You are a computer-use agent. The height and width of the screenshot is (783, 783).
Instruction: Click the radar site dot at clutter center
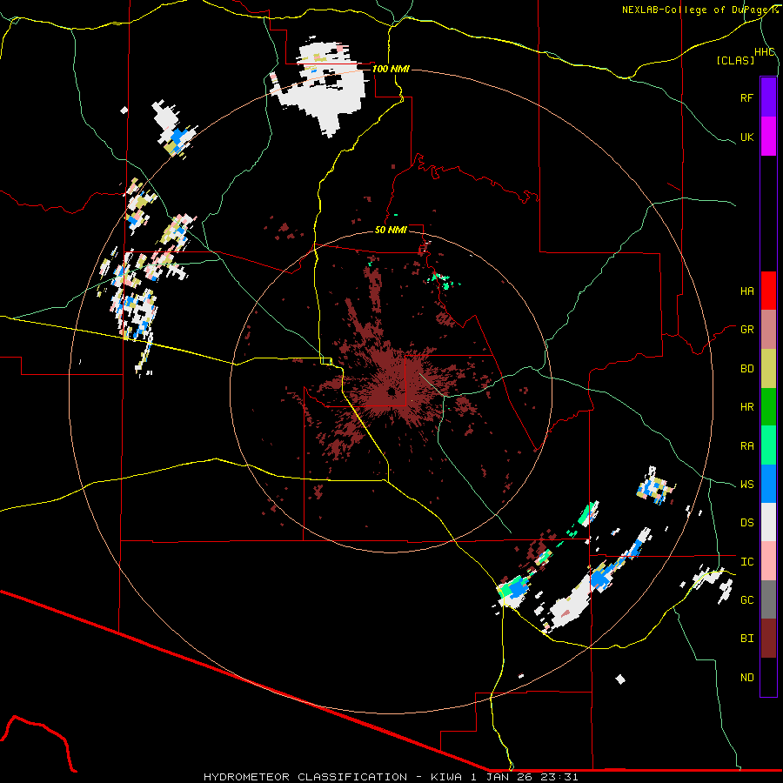pos(391,392)
